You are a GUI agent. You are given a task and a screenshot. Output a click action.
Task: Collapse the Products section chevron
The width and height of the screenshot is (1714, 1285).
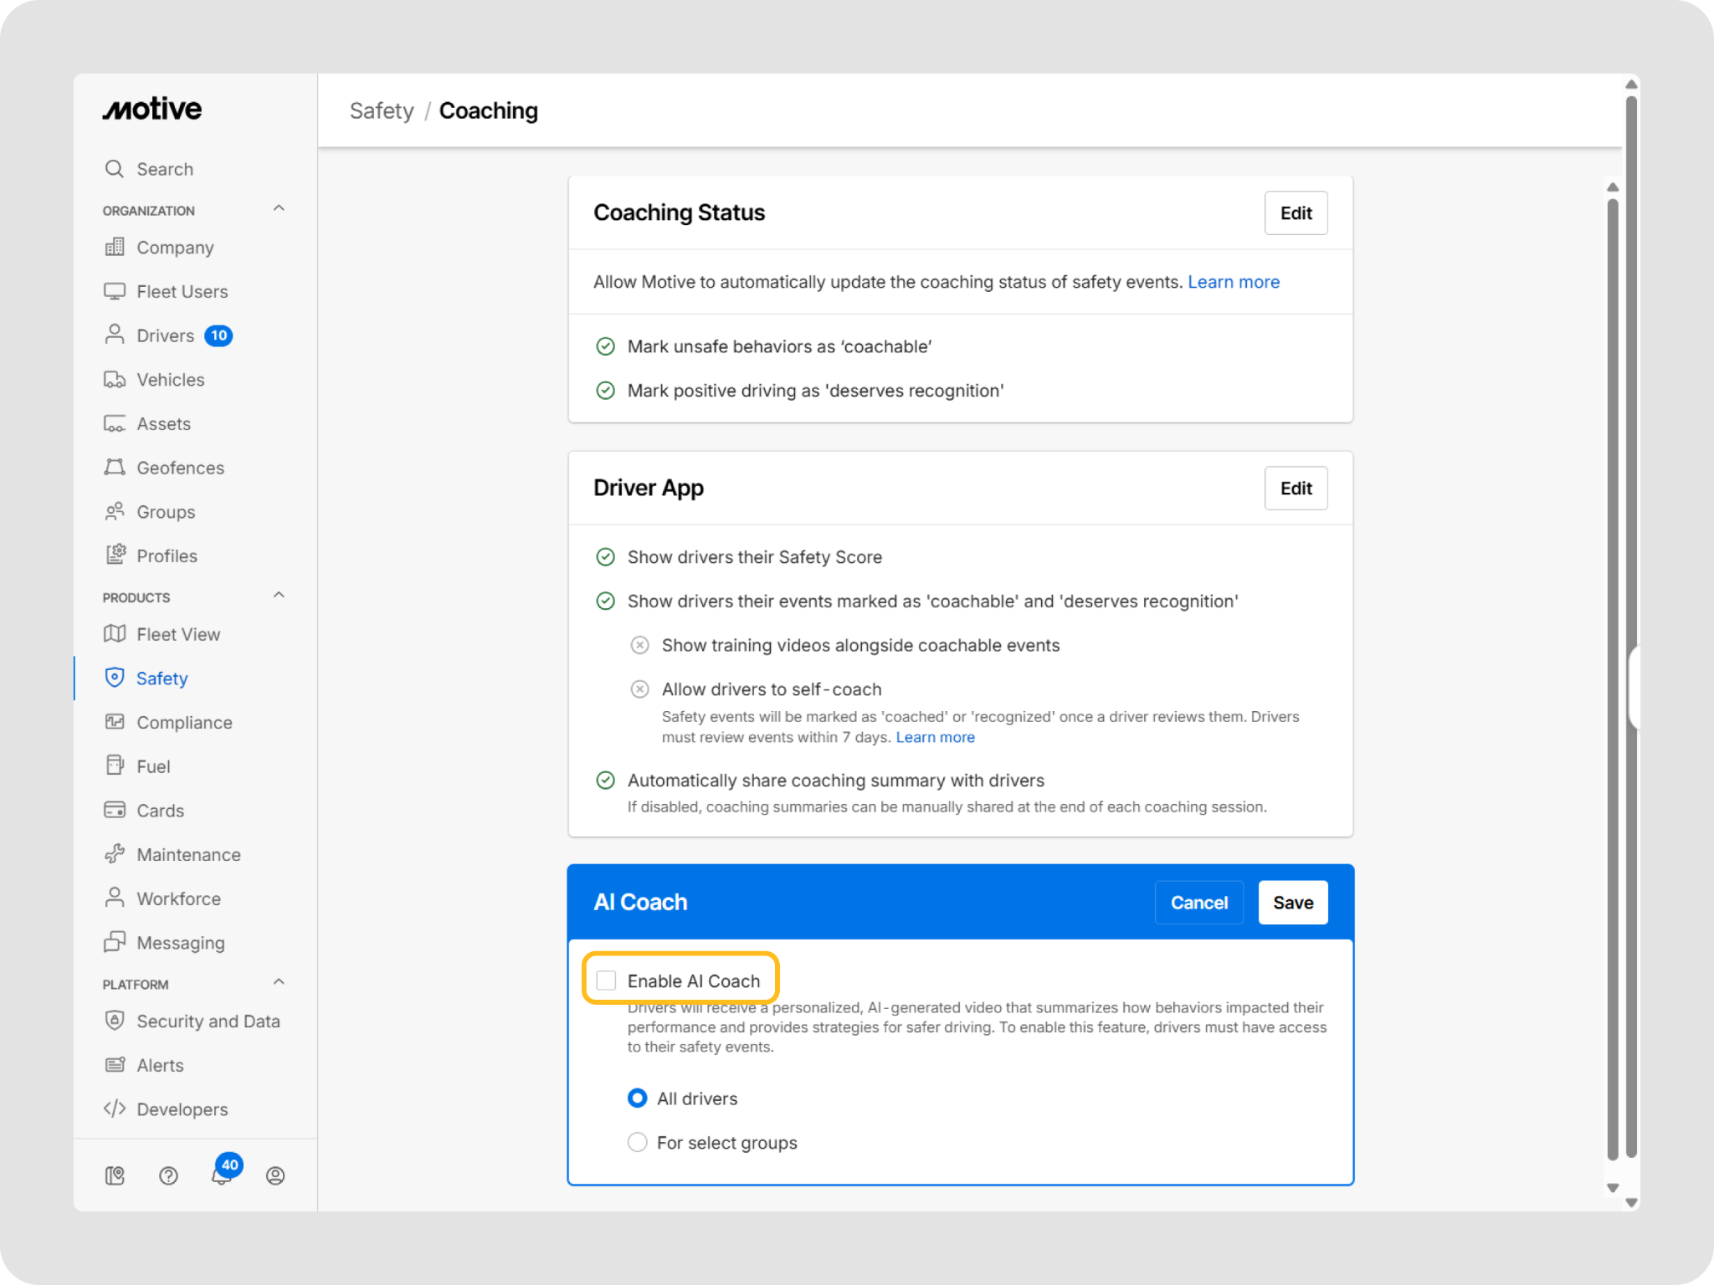click(x=279, y=596)
